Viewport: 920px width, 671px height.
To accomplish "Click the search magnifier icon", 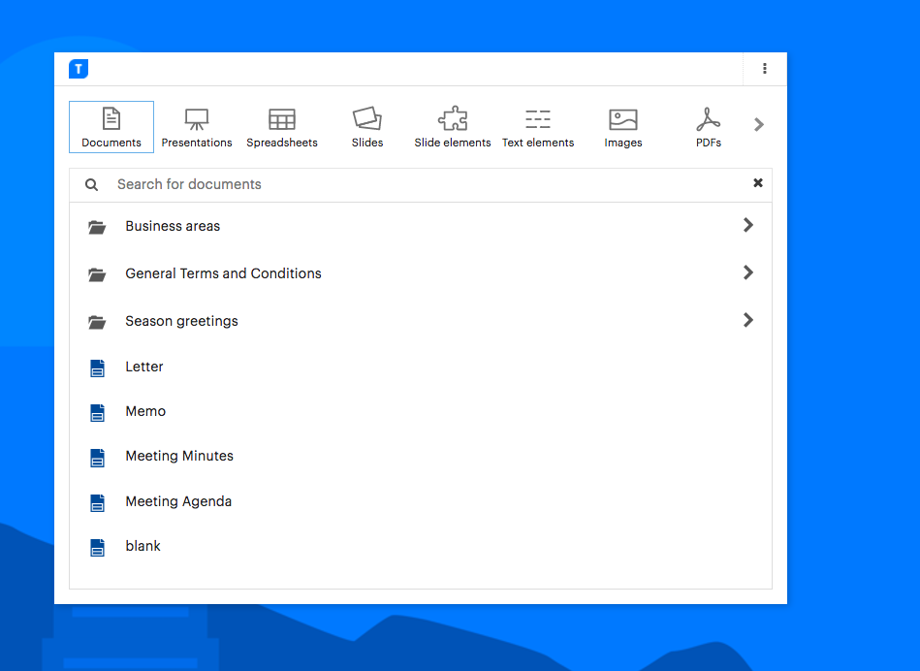I will point(91,185).
